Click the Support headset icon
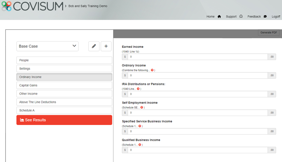 [x=241, y=17]
